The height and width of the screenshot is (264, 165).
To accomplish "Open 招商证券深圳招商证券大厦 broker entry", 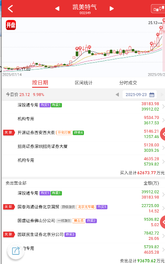I will click(42, 146).
